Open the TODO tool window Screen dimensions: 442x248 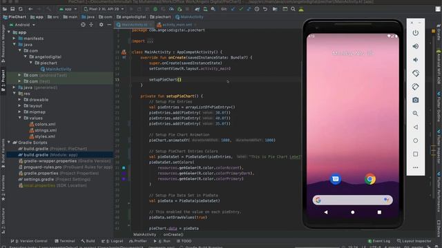click(x=184, y=241)
